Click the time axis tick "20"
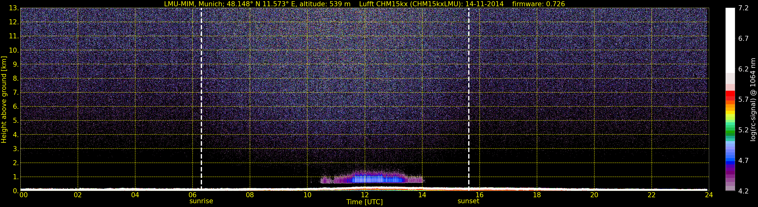758x207 pixels. [x=594, y=195]
